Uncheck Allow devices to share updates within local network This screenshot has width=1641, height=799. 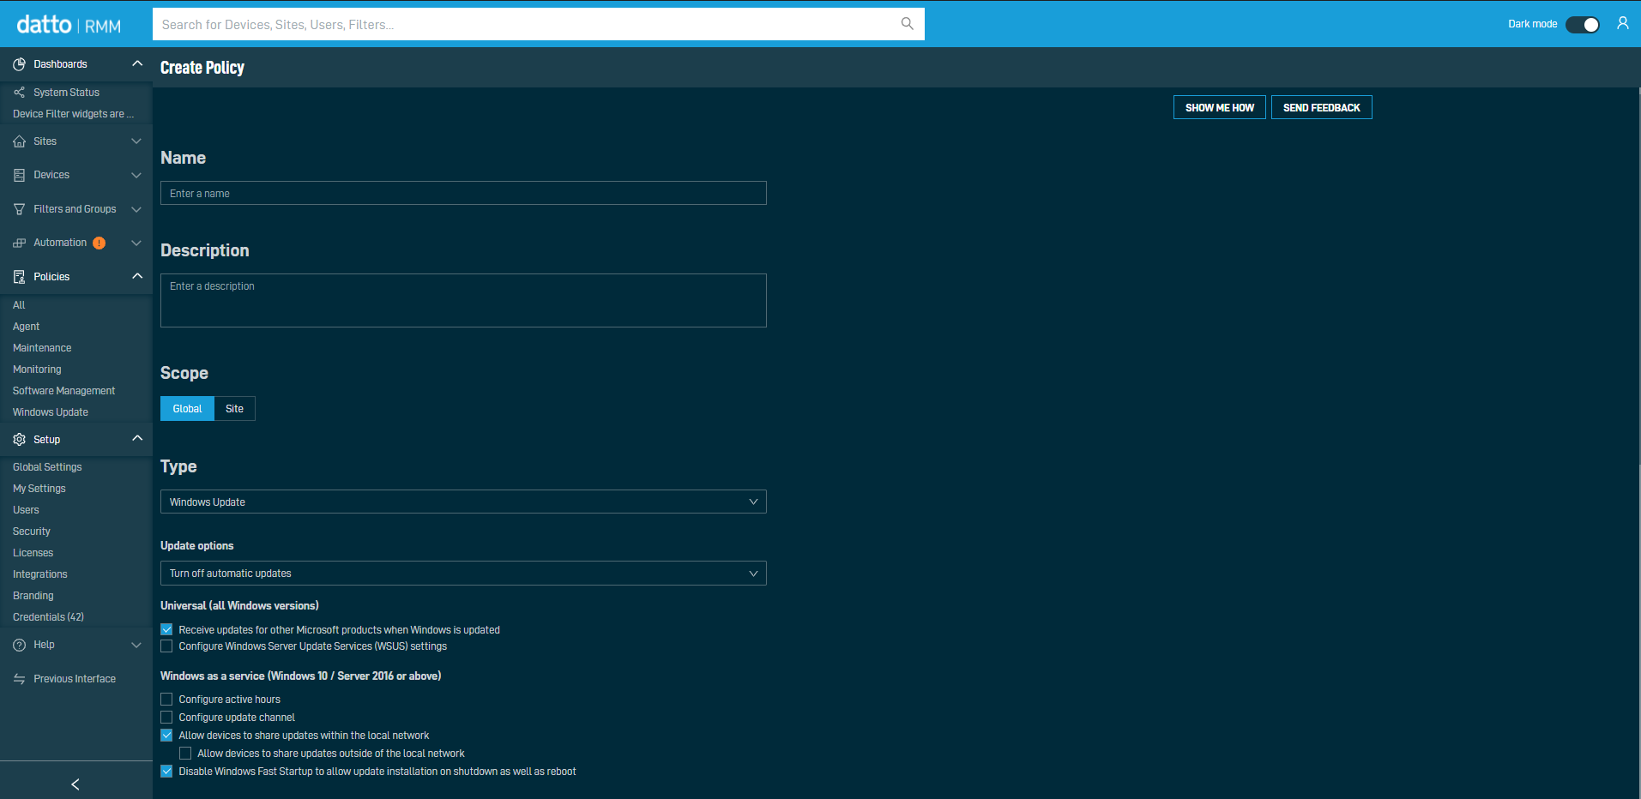(x=166, y=736)
